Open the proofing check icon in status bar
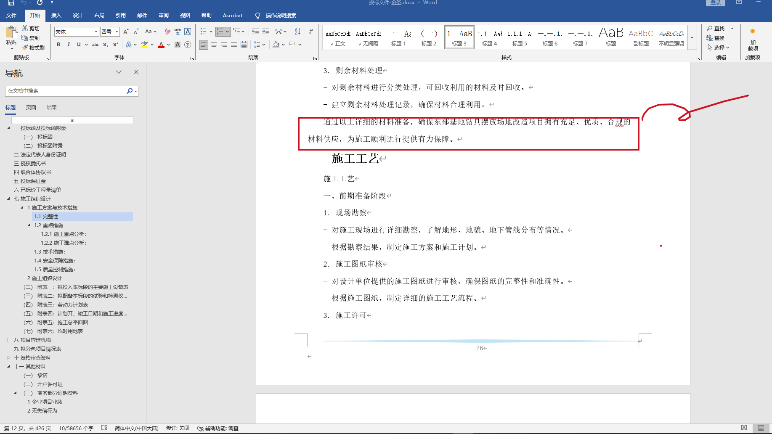This screenshot has height=434, width=772. [x=104, y=428]
